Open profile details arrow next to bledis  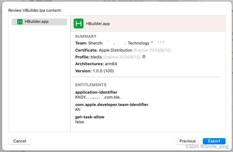(144, 57)
